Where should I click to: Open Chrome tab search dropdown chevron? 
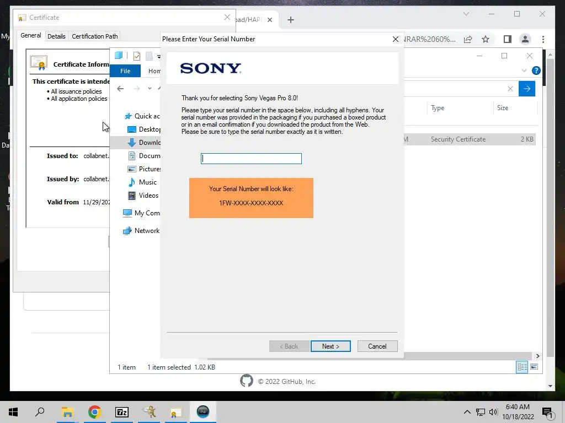(466, 14)
